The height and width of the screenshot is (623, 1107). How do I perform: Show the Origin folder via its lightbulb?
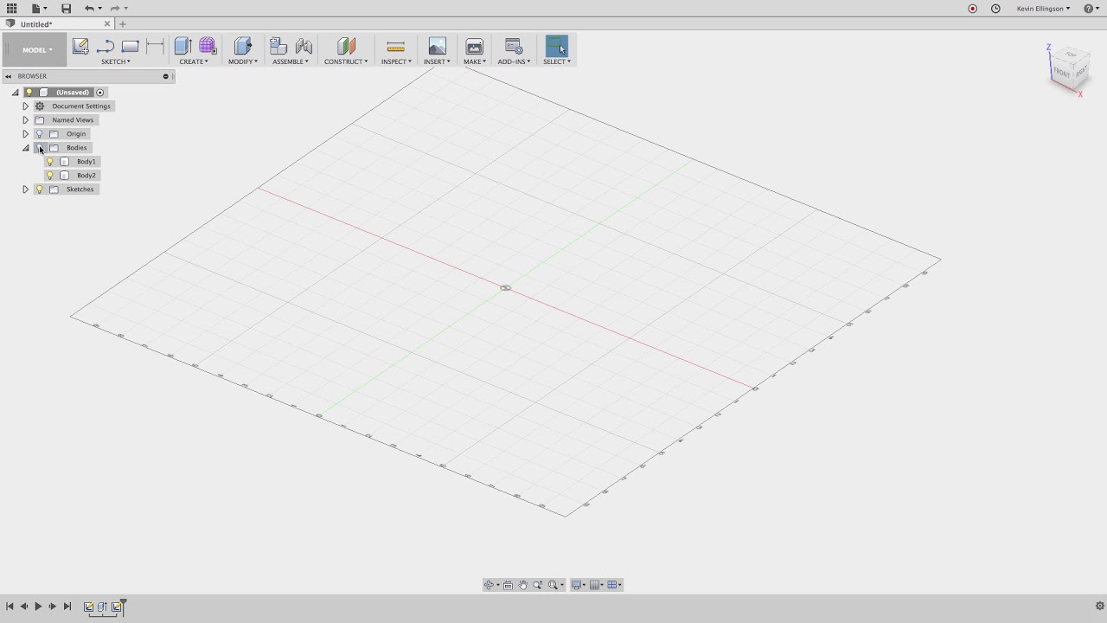[39, 134]
